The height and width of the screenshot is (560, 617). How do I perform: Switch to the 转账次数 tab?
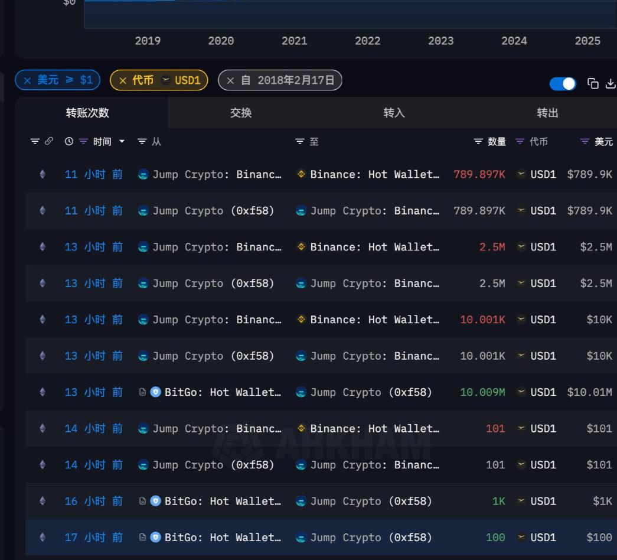(x=87, y=113)
